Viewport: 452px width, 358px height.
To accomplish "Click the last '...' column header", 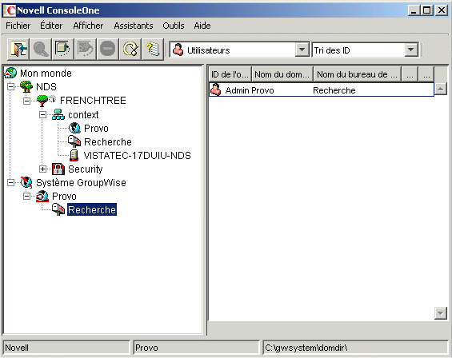I will (x=426, y=74).
